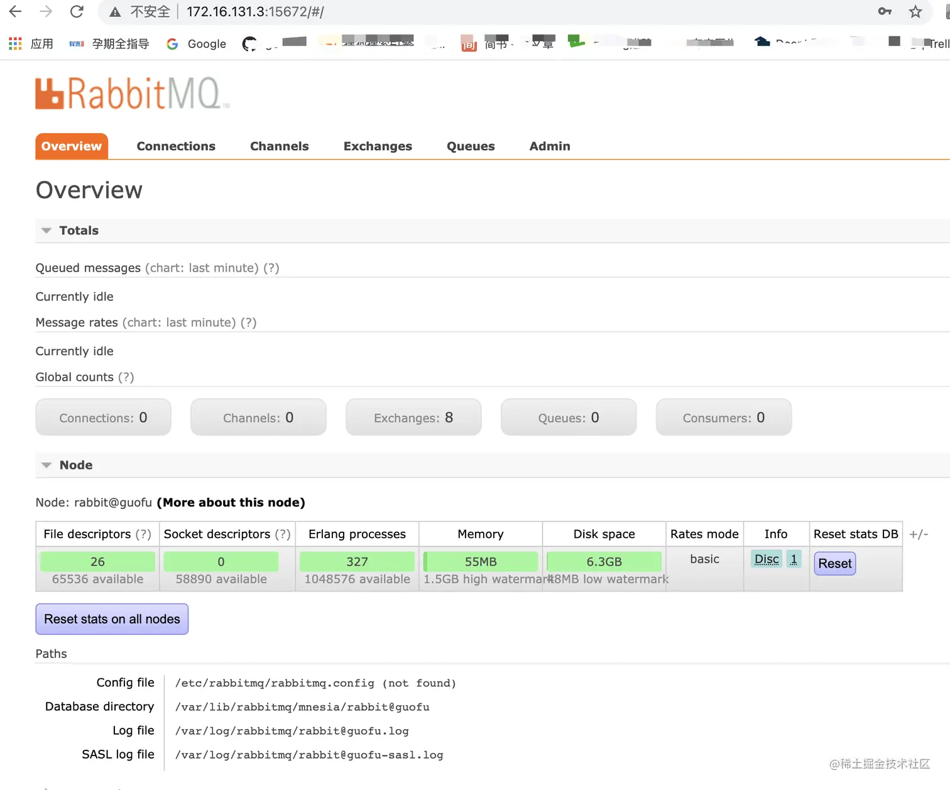Click the Memory column header
The height and width of the screenshot is (790, 950).
coord(481,534)
